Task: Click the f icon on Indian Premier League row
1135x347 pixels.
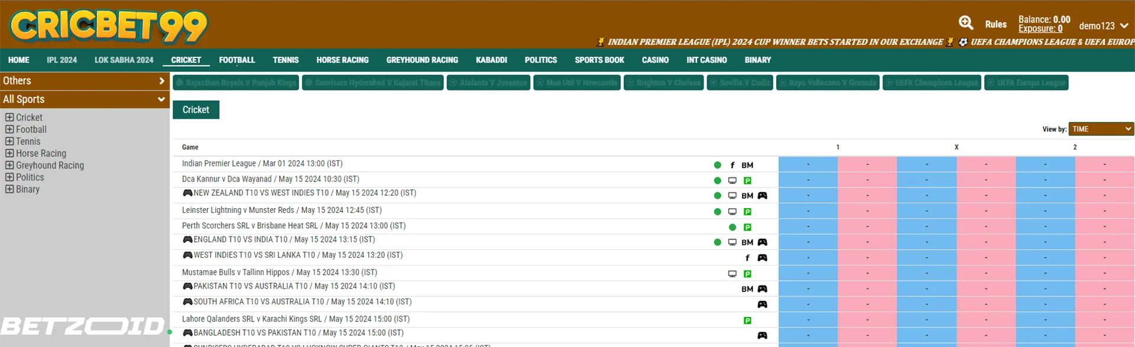Action: coord(732,166)
